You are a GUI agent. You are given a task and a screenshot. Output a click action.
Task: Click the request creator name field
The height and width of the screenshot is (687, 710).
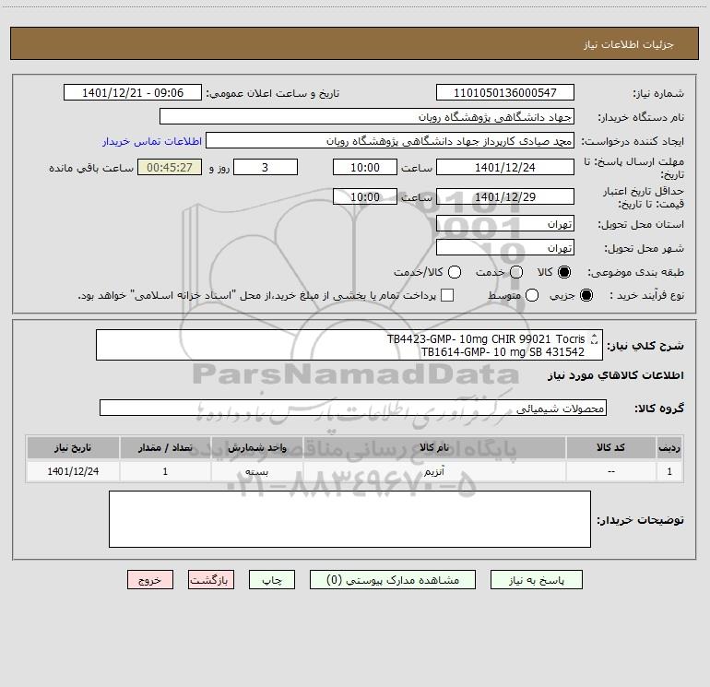coord(390,140)
